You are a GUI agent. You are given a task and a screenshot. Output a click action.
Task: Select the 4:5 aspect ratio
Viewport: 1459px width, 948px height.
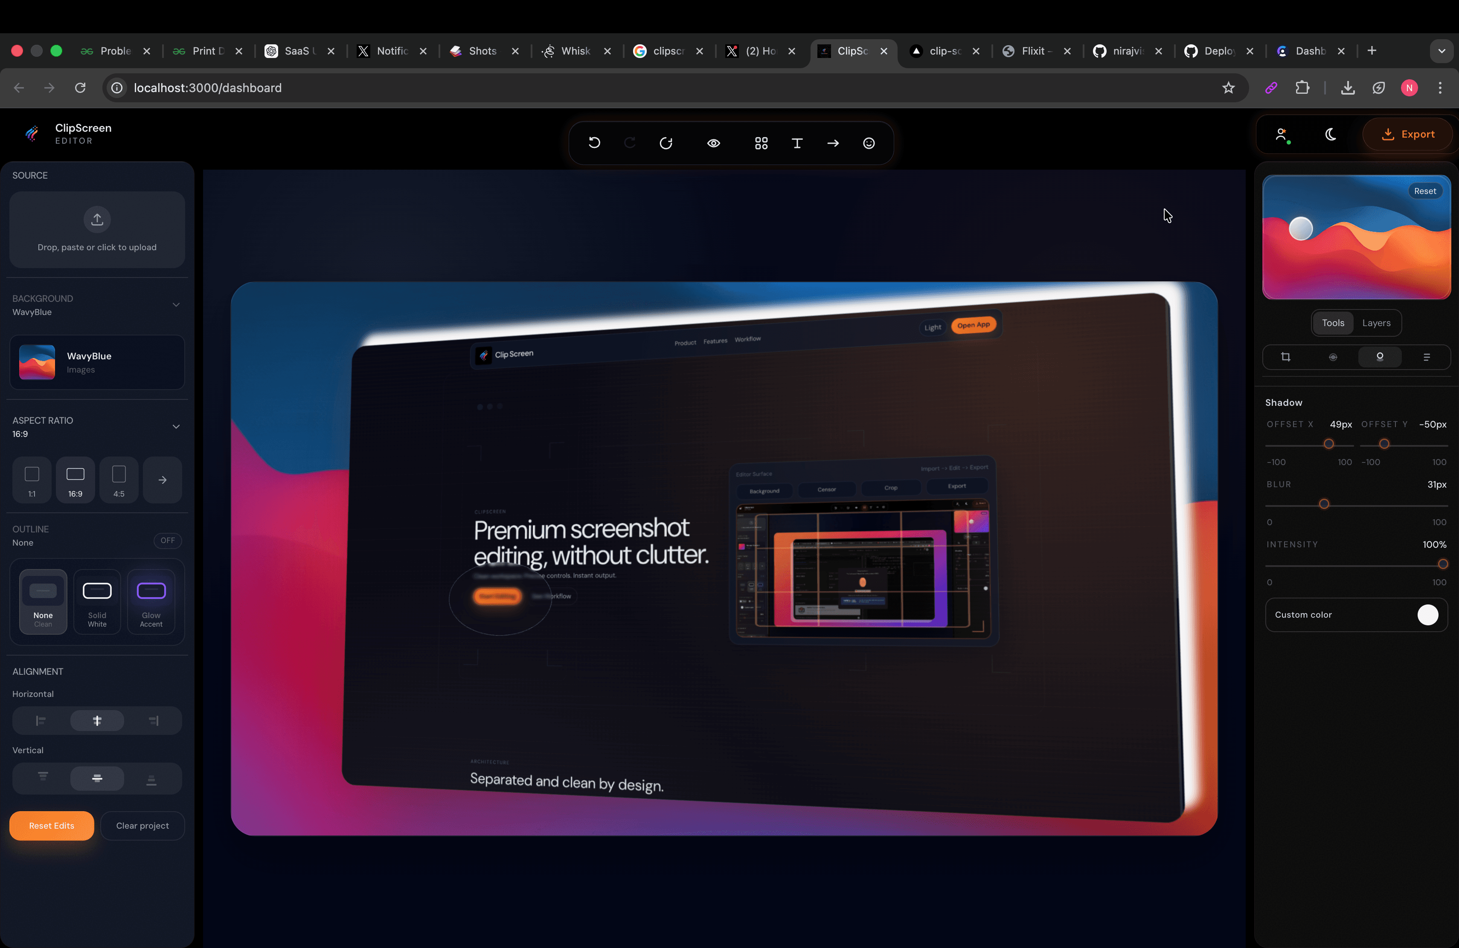click(x=119, y=480)
